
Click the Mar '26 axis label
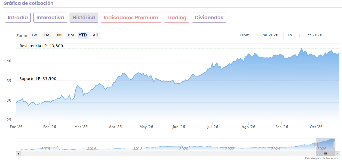coord(81,127)
